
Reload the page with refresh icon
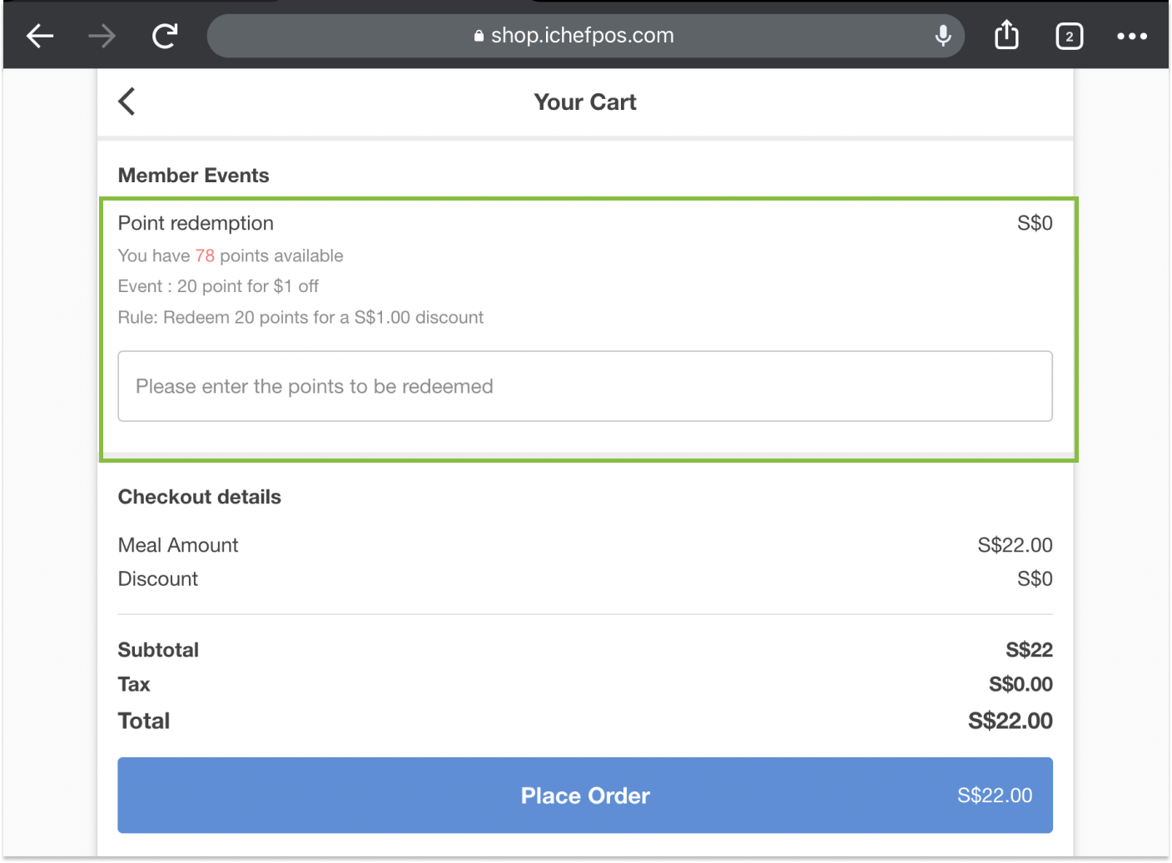point(165,36)
